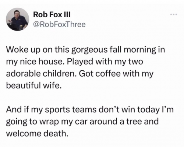This screenshot has height=147, width=184.
Task: Click the line "going to wrap my car"
Action: (x=82, y=122)
